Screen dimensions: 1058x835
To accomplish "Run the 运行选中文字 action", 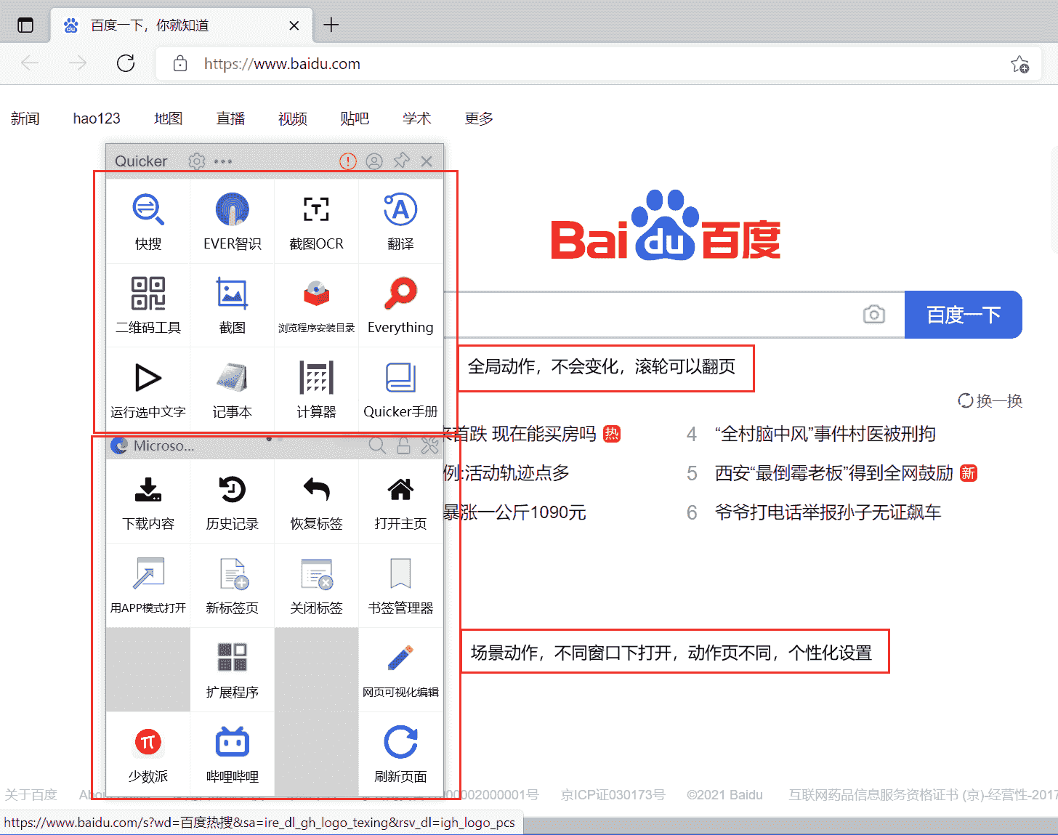I will coord(148,390).
